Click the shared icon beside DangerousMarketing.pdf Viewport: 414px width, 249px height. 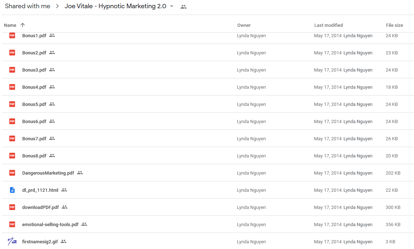point(80,172)
